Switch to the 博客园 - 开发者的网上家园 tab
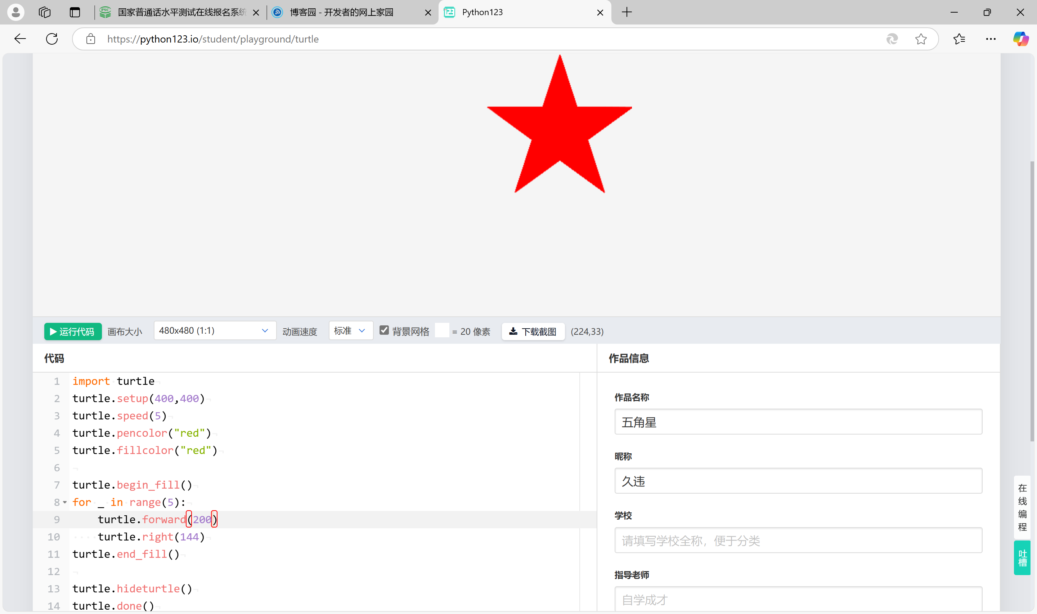This screenshot has height=614, width=1037. pos(351,12)
